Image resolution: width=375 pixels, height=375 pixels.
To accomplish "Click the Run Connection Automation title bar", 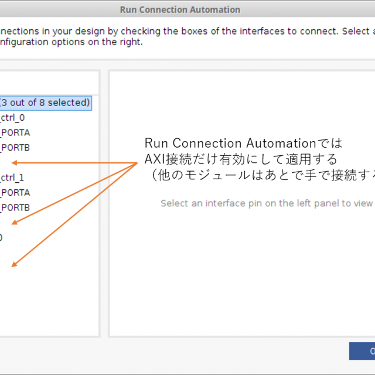I will coord(179,10).
